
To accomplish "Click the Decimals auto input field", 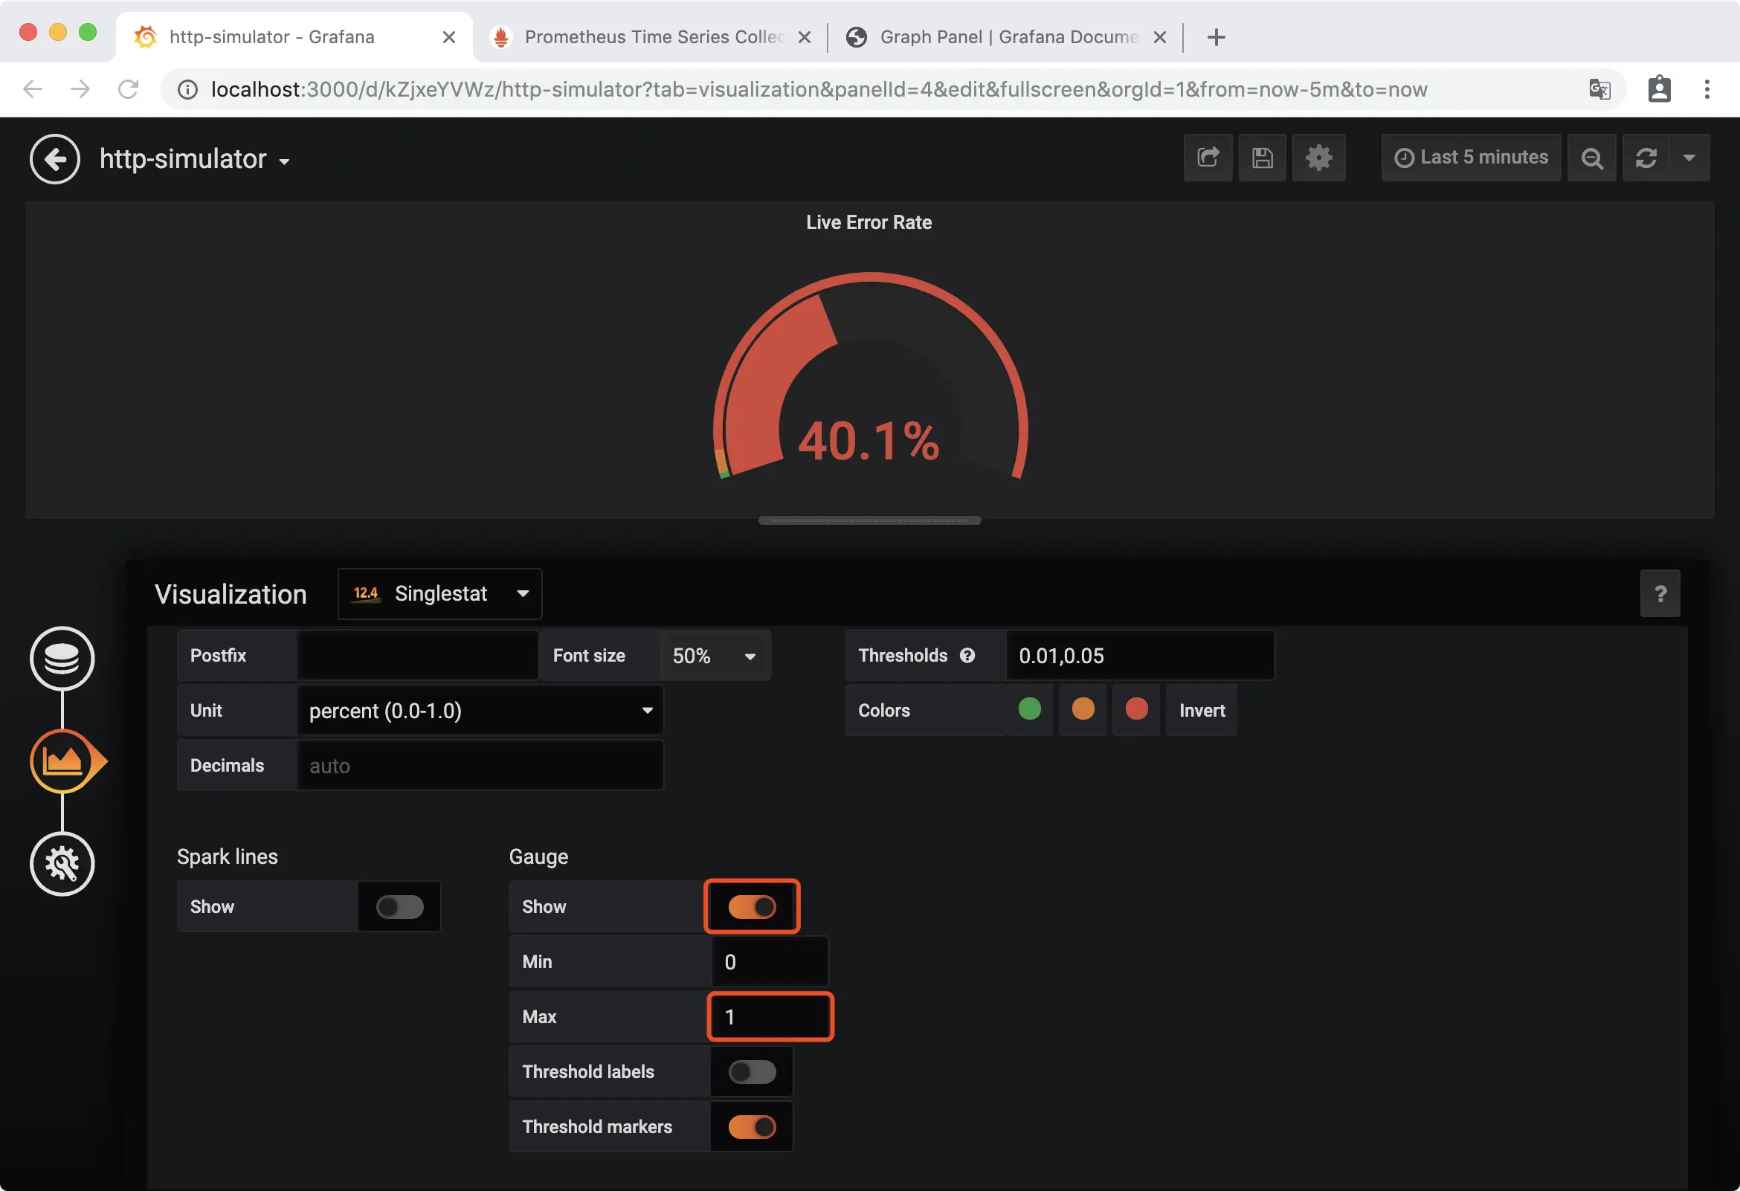I will (x=480, y=766).
